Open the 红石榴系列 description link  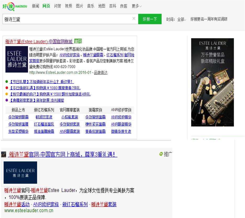pos(115,55)
